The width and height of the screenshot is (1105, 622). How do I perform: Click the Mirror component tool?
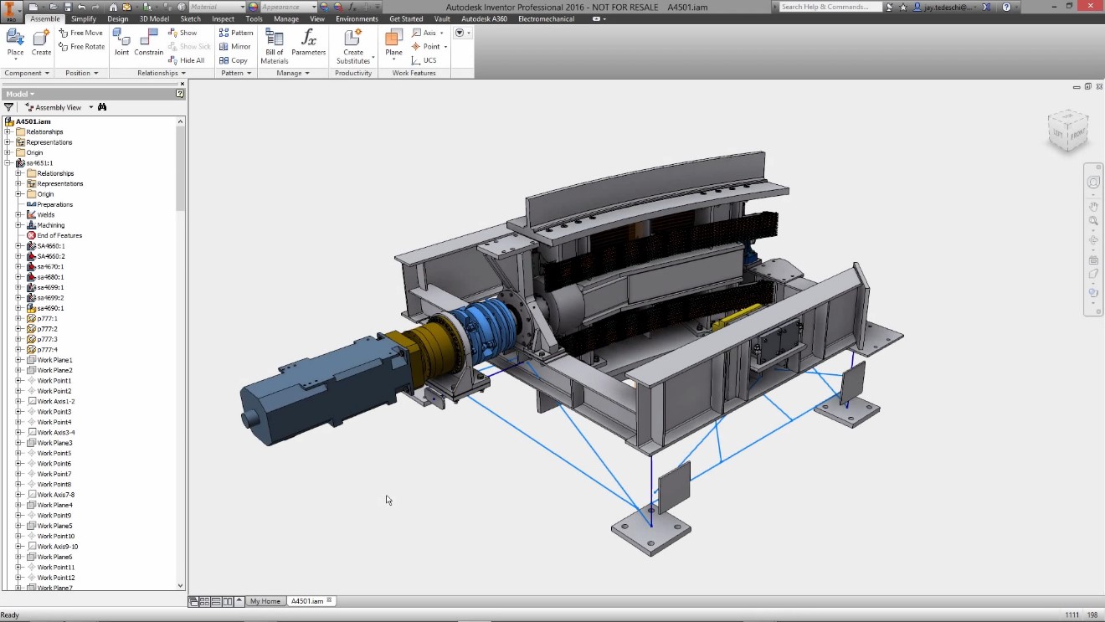pos(235,47)
